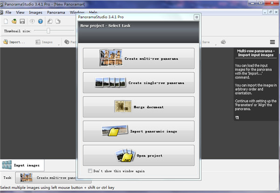280x193 pixels.
Task: Click the Save step in workflow bar
Action: click(x=206, y=42)
